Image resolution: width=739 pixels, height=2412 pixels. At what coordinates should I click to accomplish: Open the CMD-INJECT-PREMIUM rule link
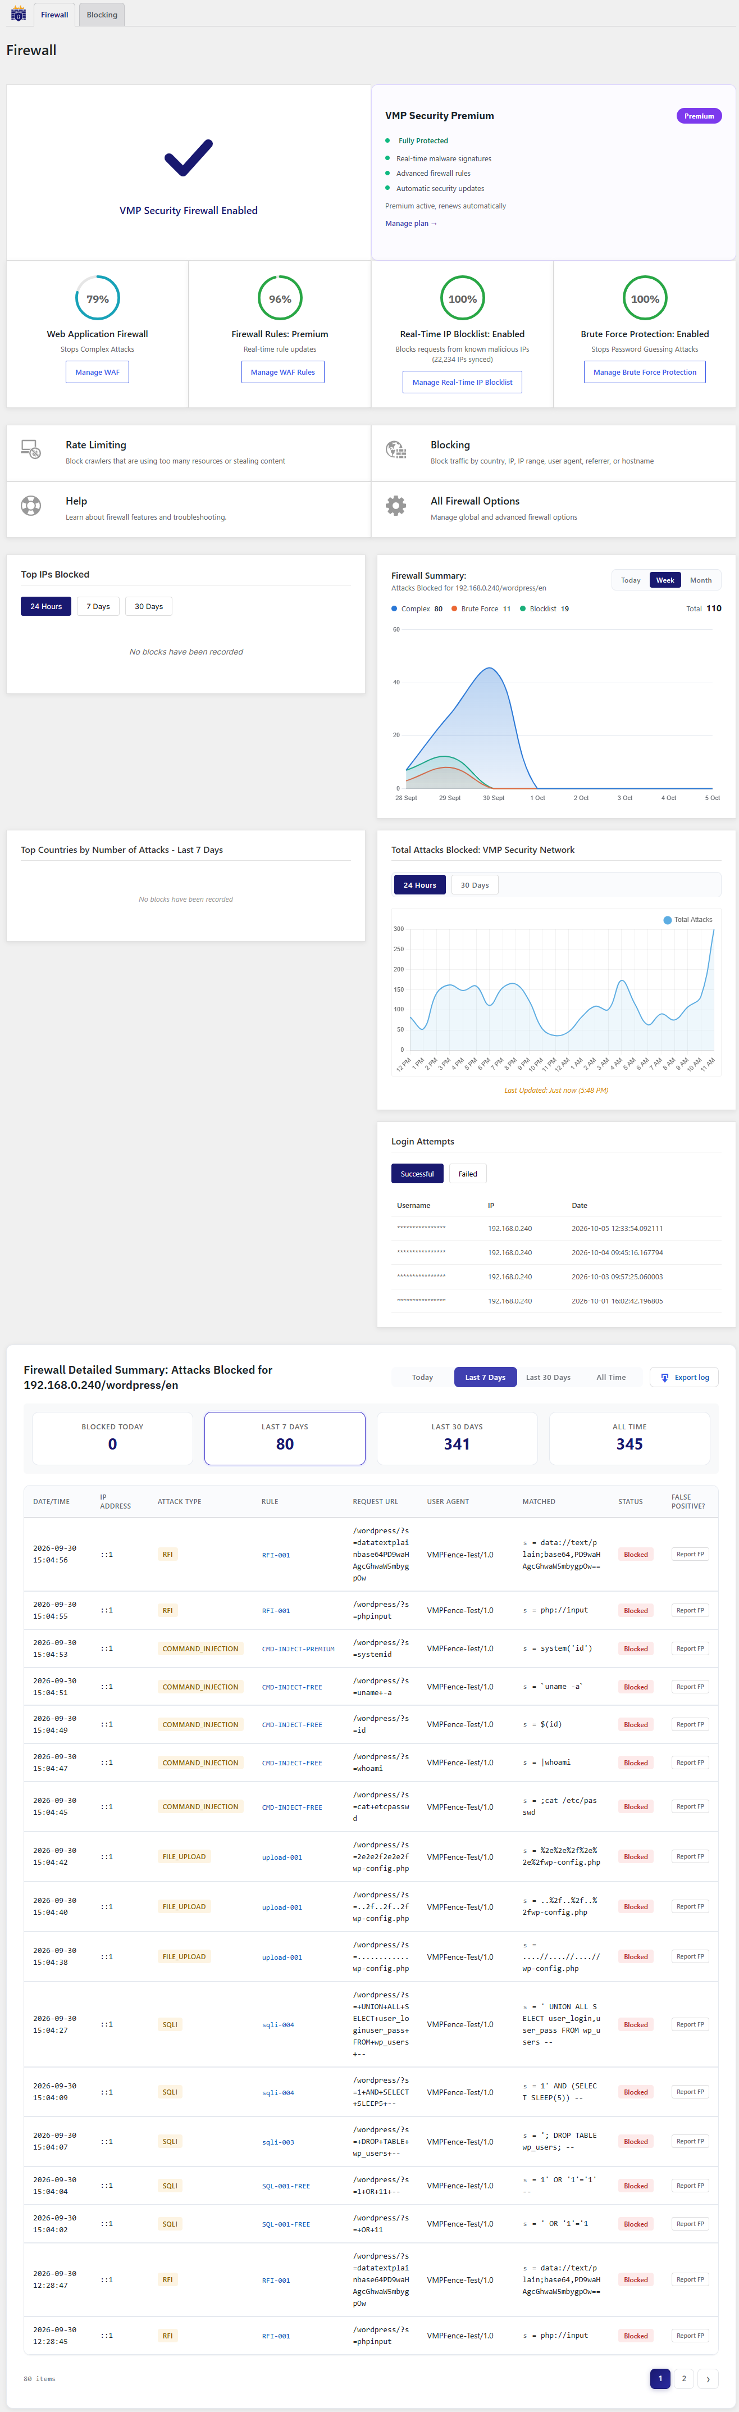click(x=298, y=1649)
